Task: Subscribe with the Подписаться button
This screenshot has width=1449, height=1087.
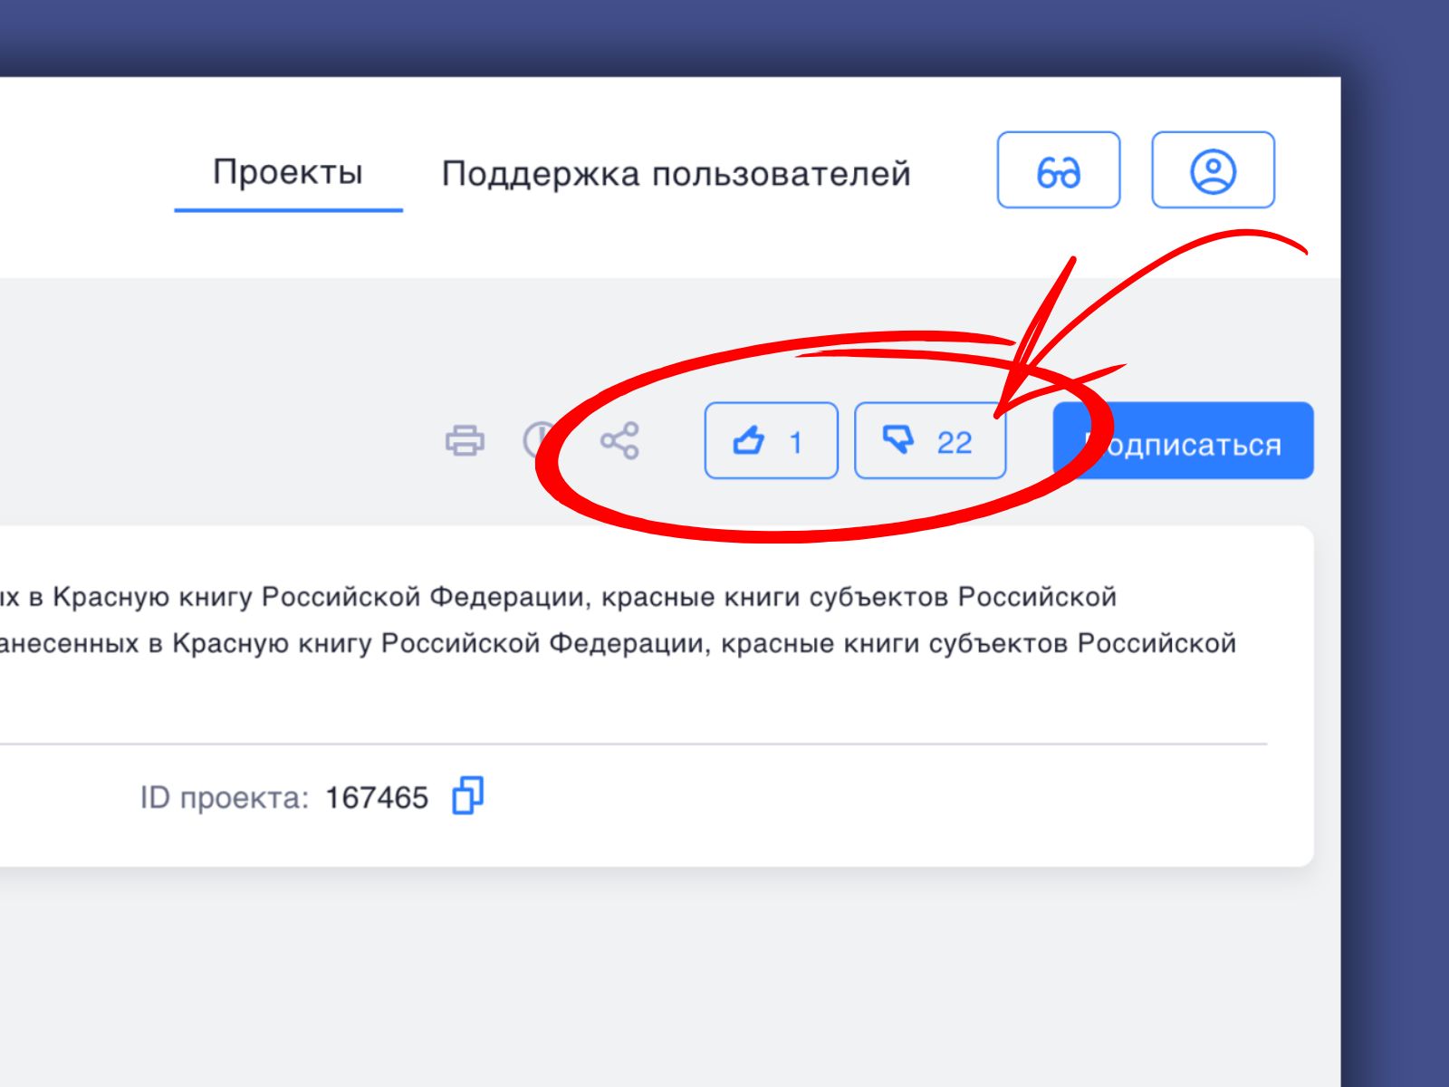Action: click(1183, 441)
